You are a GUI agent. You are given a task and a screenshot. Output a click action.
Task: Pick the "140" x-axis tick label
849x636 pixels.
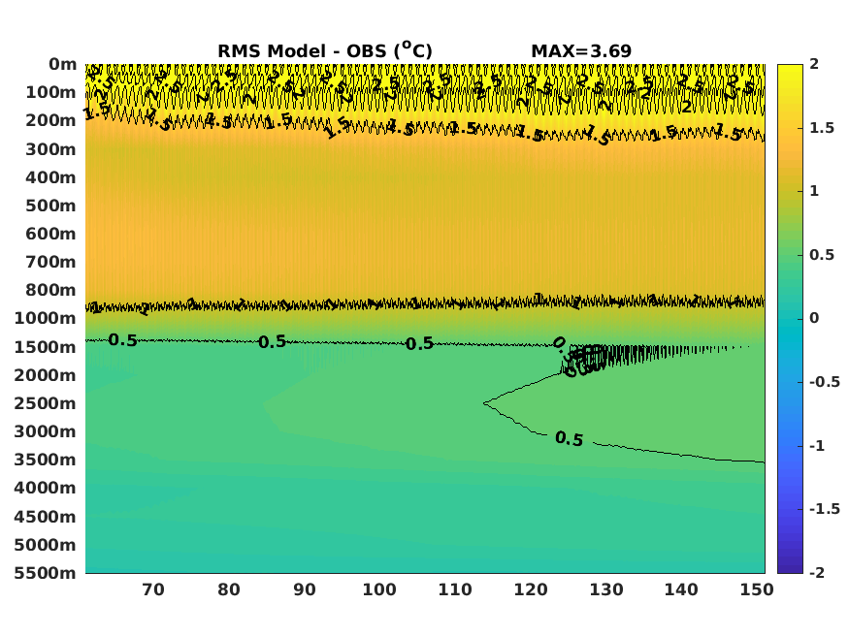click(681, 589)
